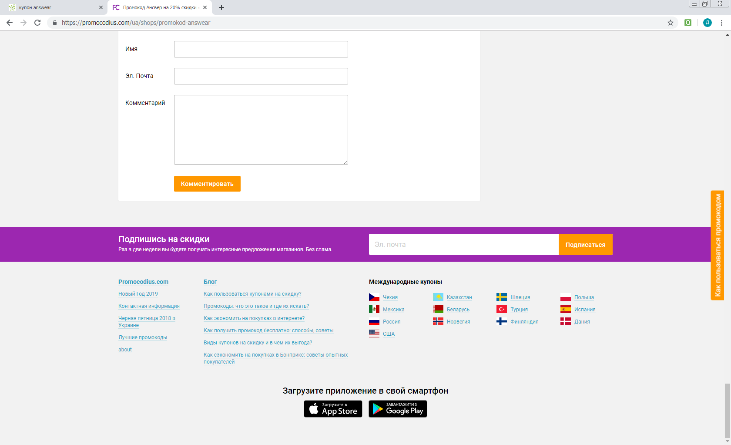Click the Sweden flag icon
Viewport: 731px width, 445px height.
[502, 297]
